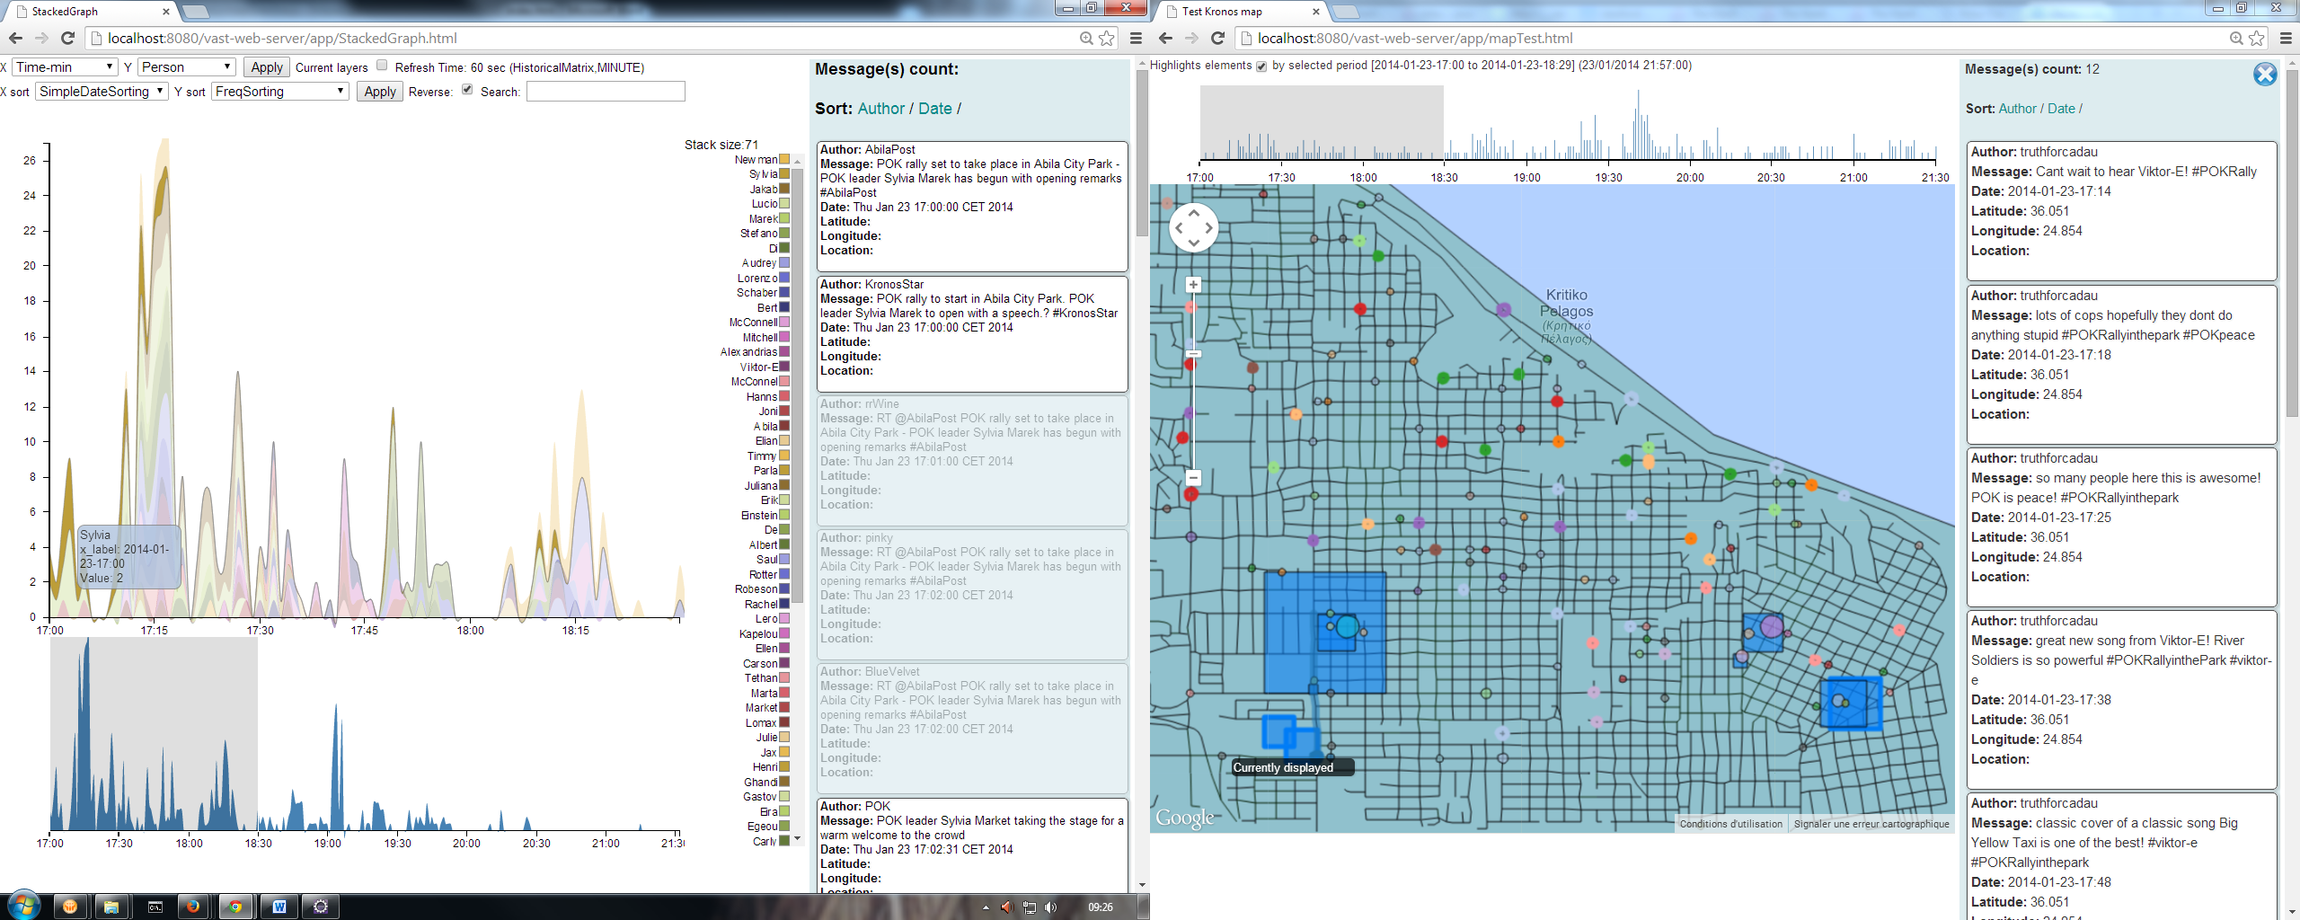This screenshot has width=2300, height=920.
Task: Sort messages by Date in the map panel
Action: (2061, 109)
